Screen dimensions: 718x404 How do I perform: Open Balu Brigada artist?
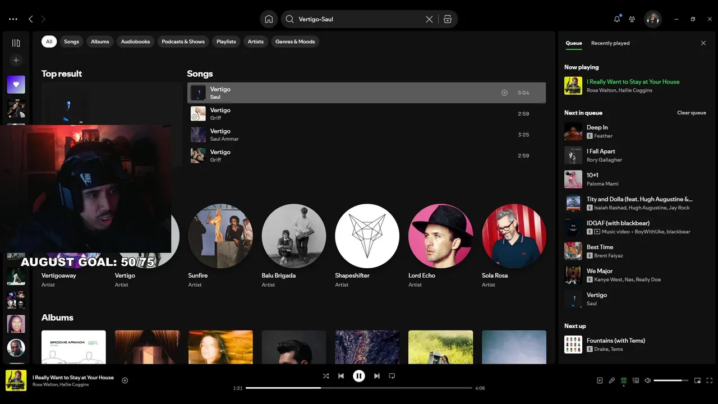(293, 236)
